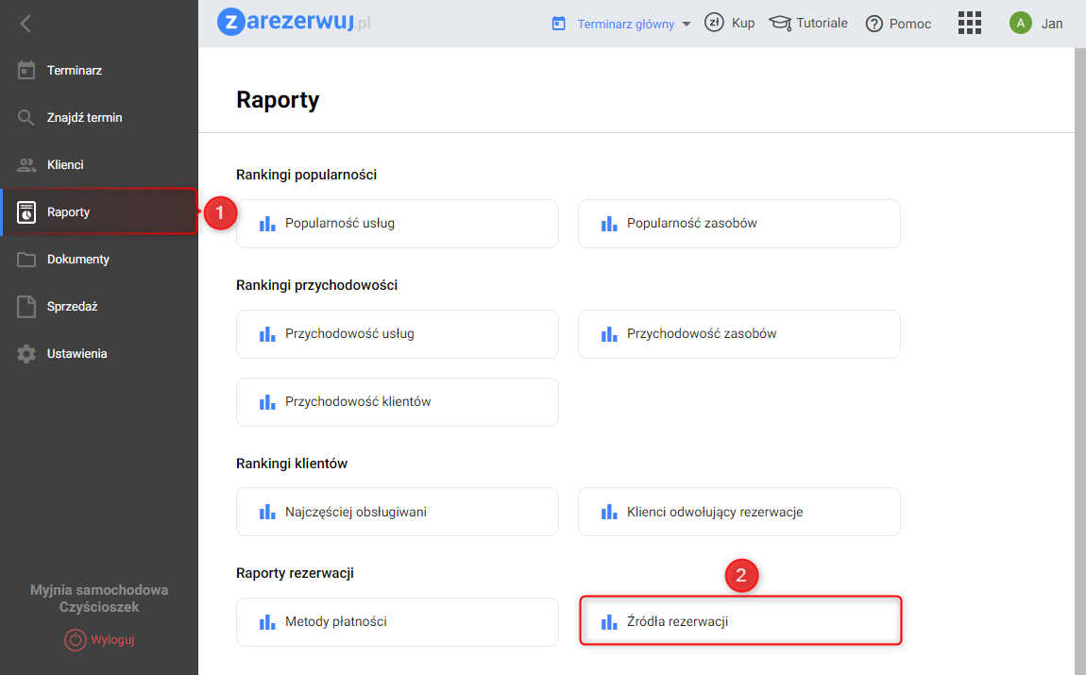Open the Metody płatności report

point(397,622)
